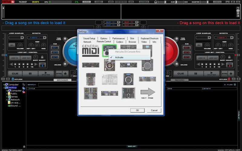Click the left deck CUE button
Viewport: 242px width, 151px height.
click(15, 73)
